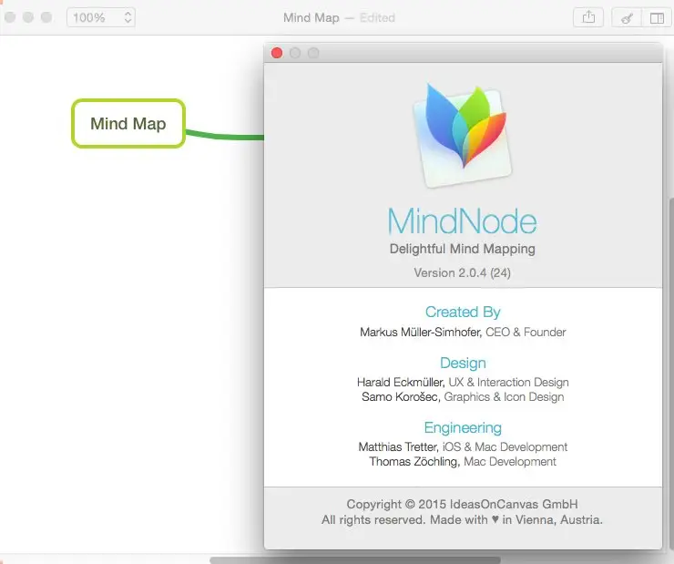674x564 pixels.
Task: Open the 100% zoom level dropdown
Action: 101,17
